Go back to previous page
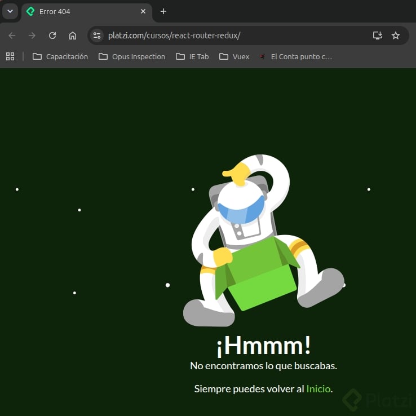Image resolution: width=416 pixels, height=416 pixels. 12,36
